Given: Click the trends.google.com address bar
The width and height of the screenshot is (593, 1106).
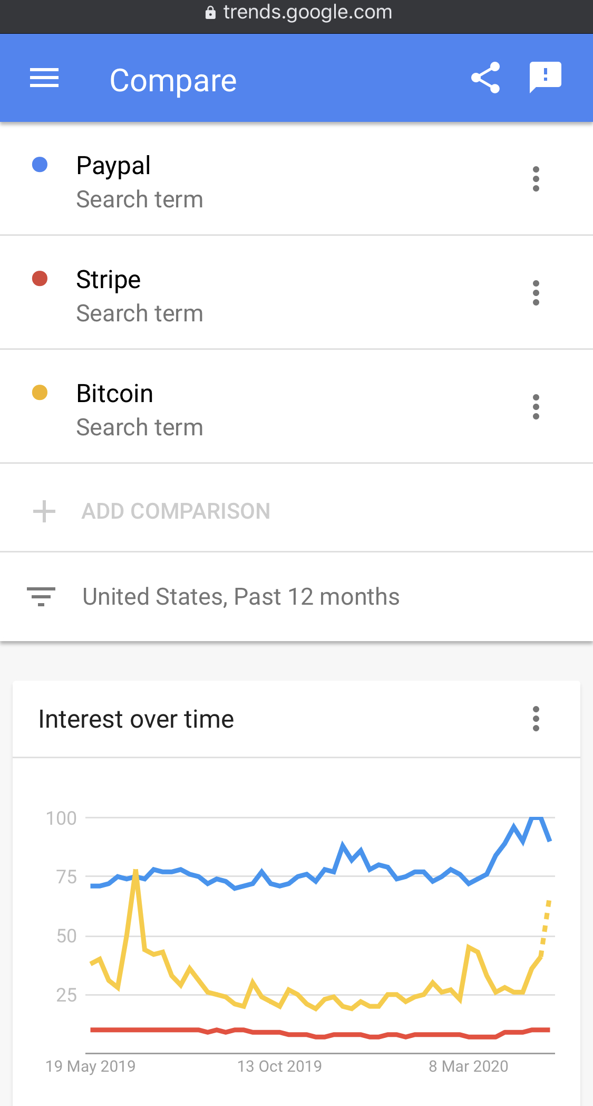Looking at the screenshot, I should click(298, 12).
